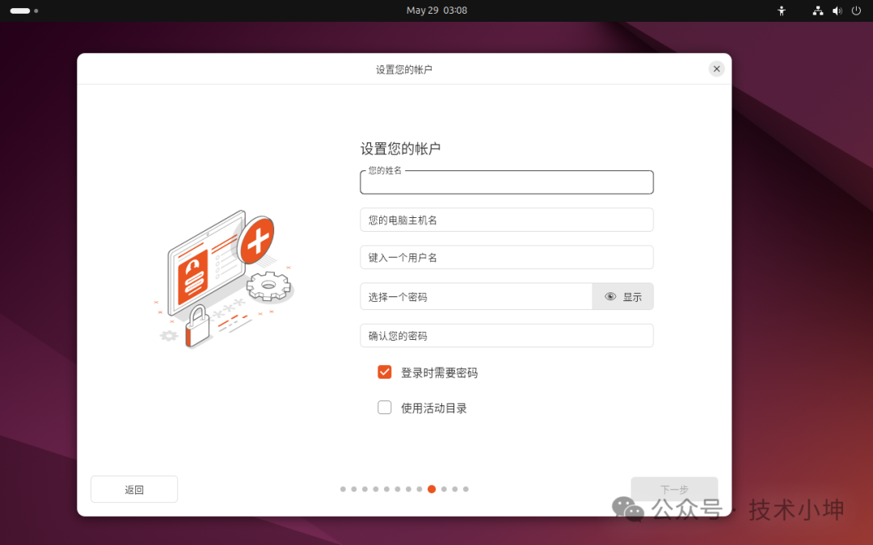This screenshot has height=545, width=873.
Task: Click the Activities pill in top-left corner
Action: pos(20,10)
